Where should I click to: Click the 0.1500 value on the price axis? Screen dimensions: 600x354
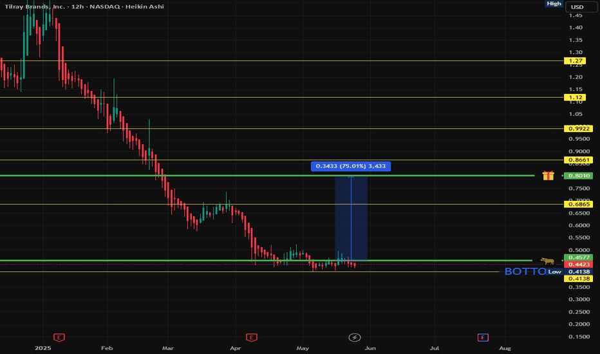(579, 337)
